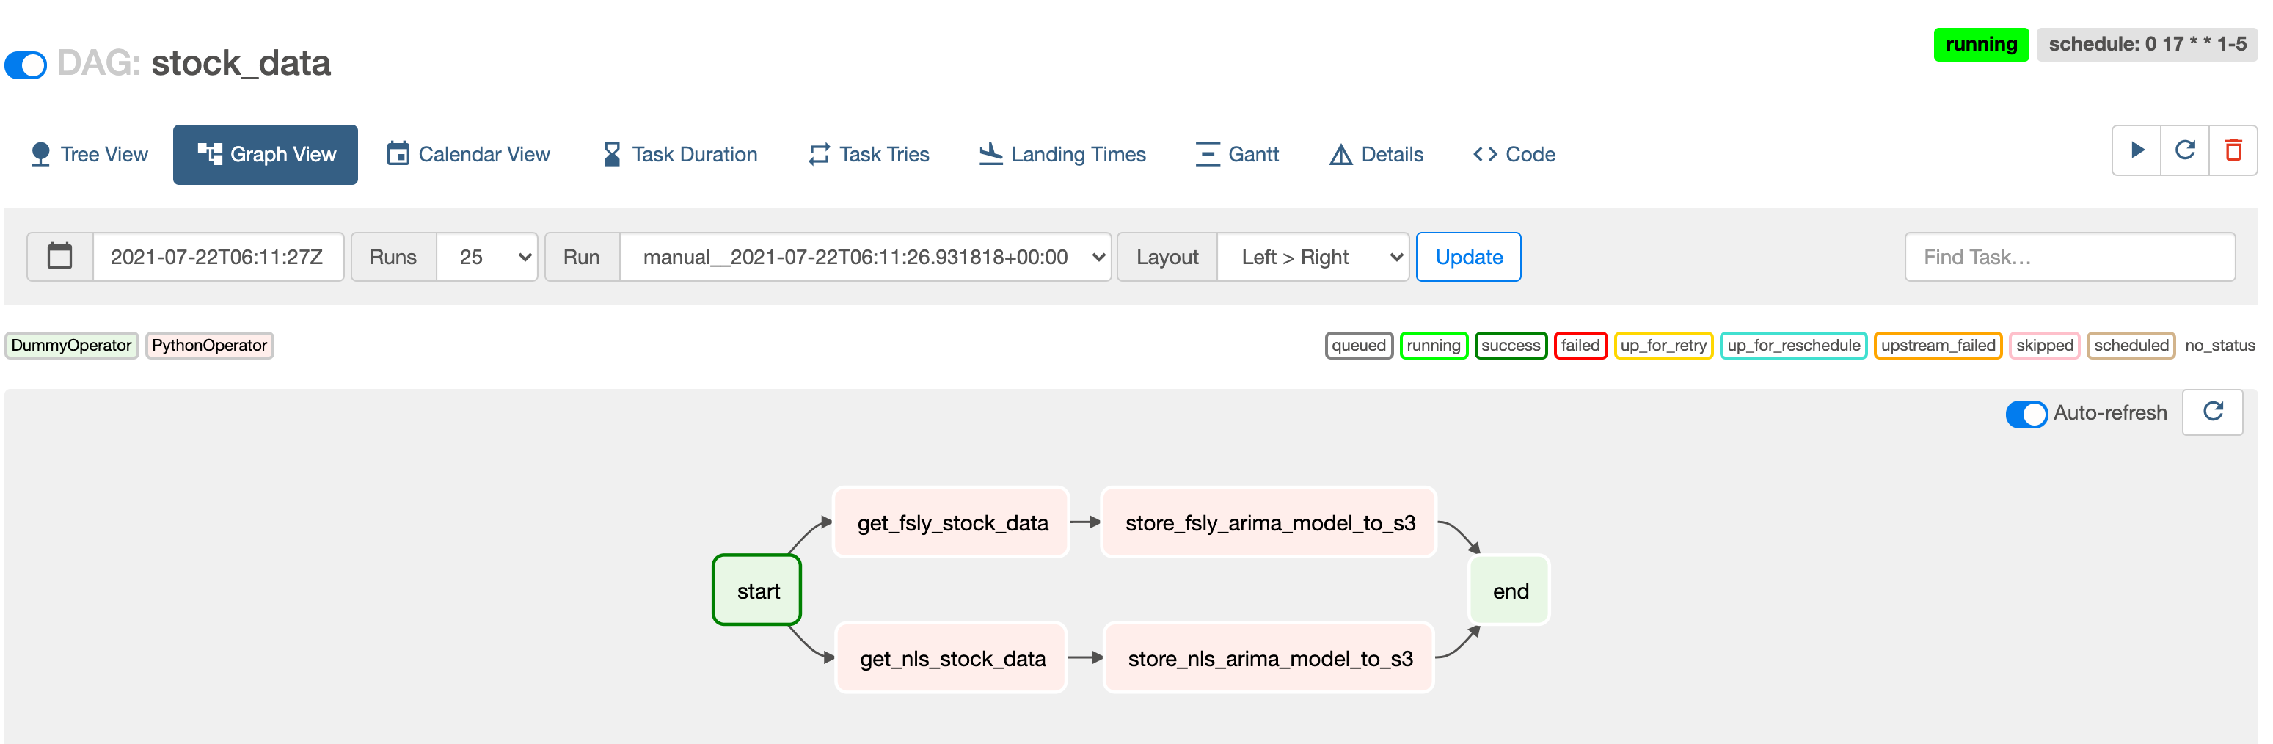
Task: Show the Gantt chart tab
Action: pyautogui.click(x=1236, y=154)
